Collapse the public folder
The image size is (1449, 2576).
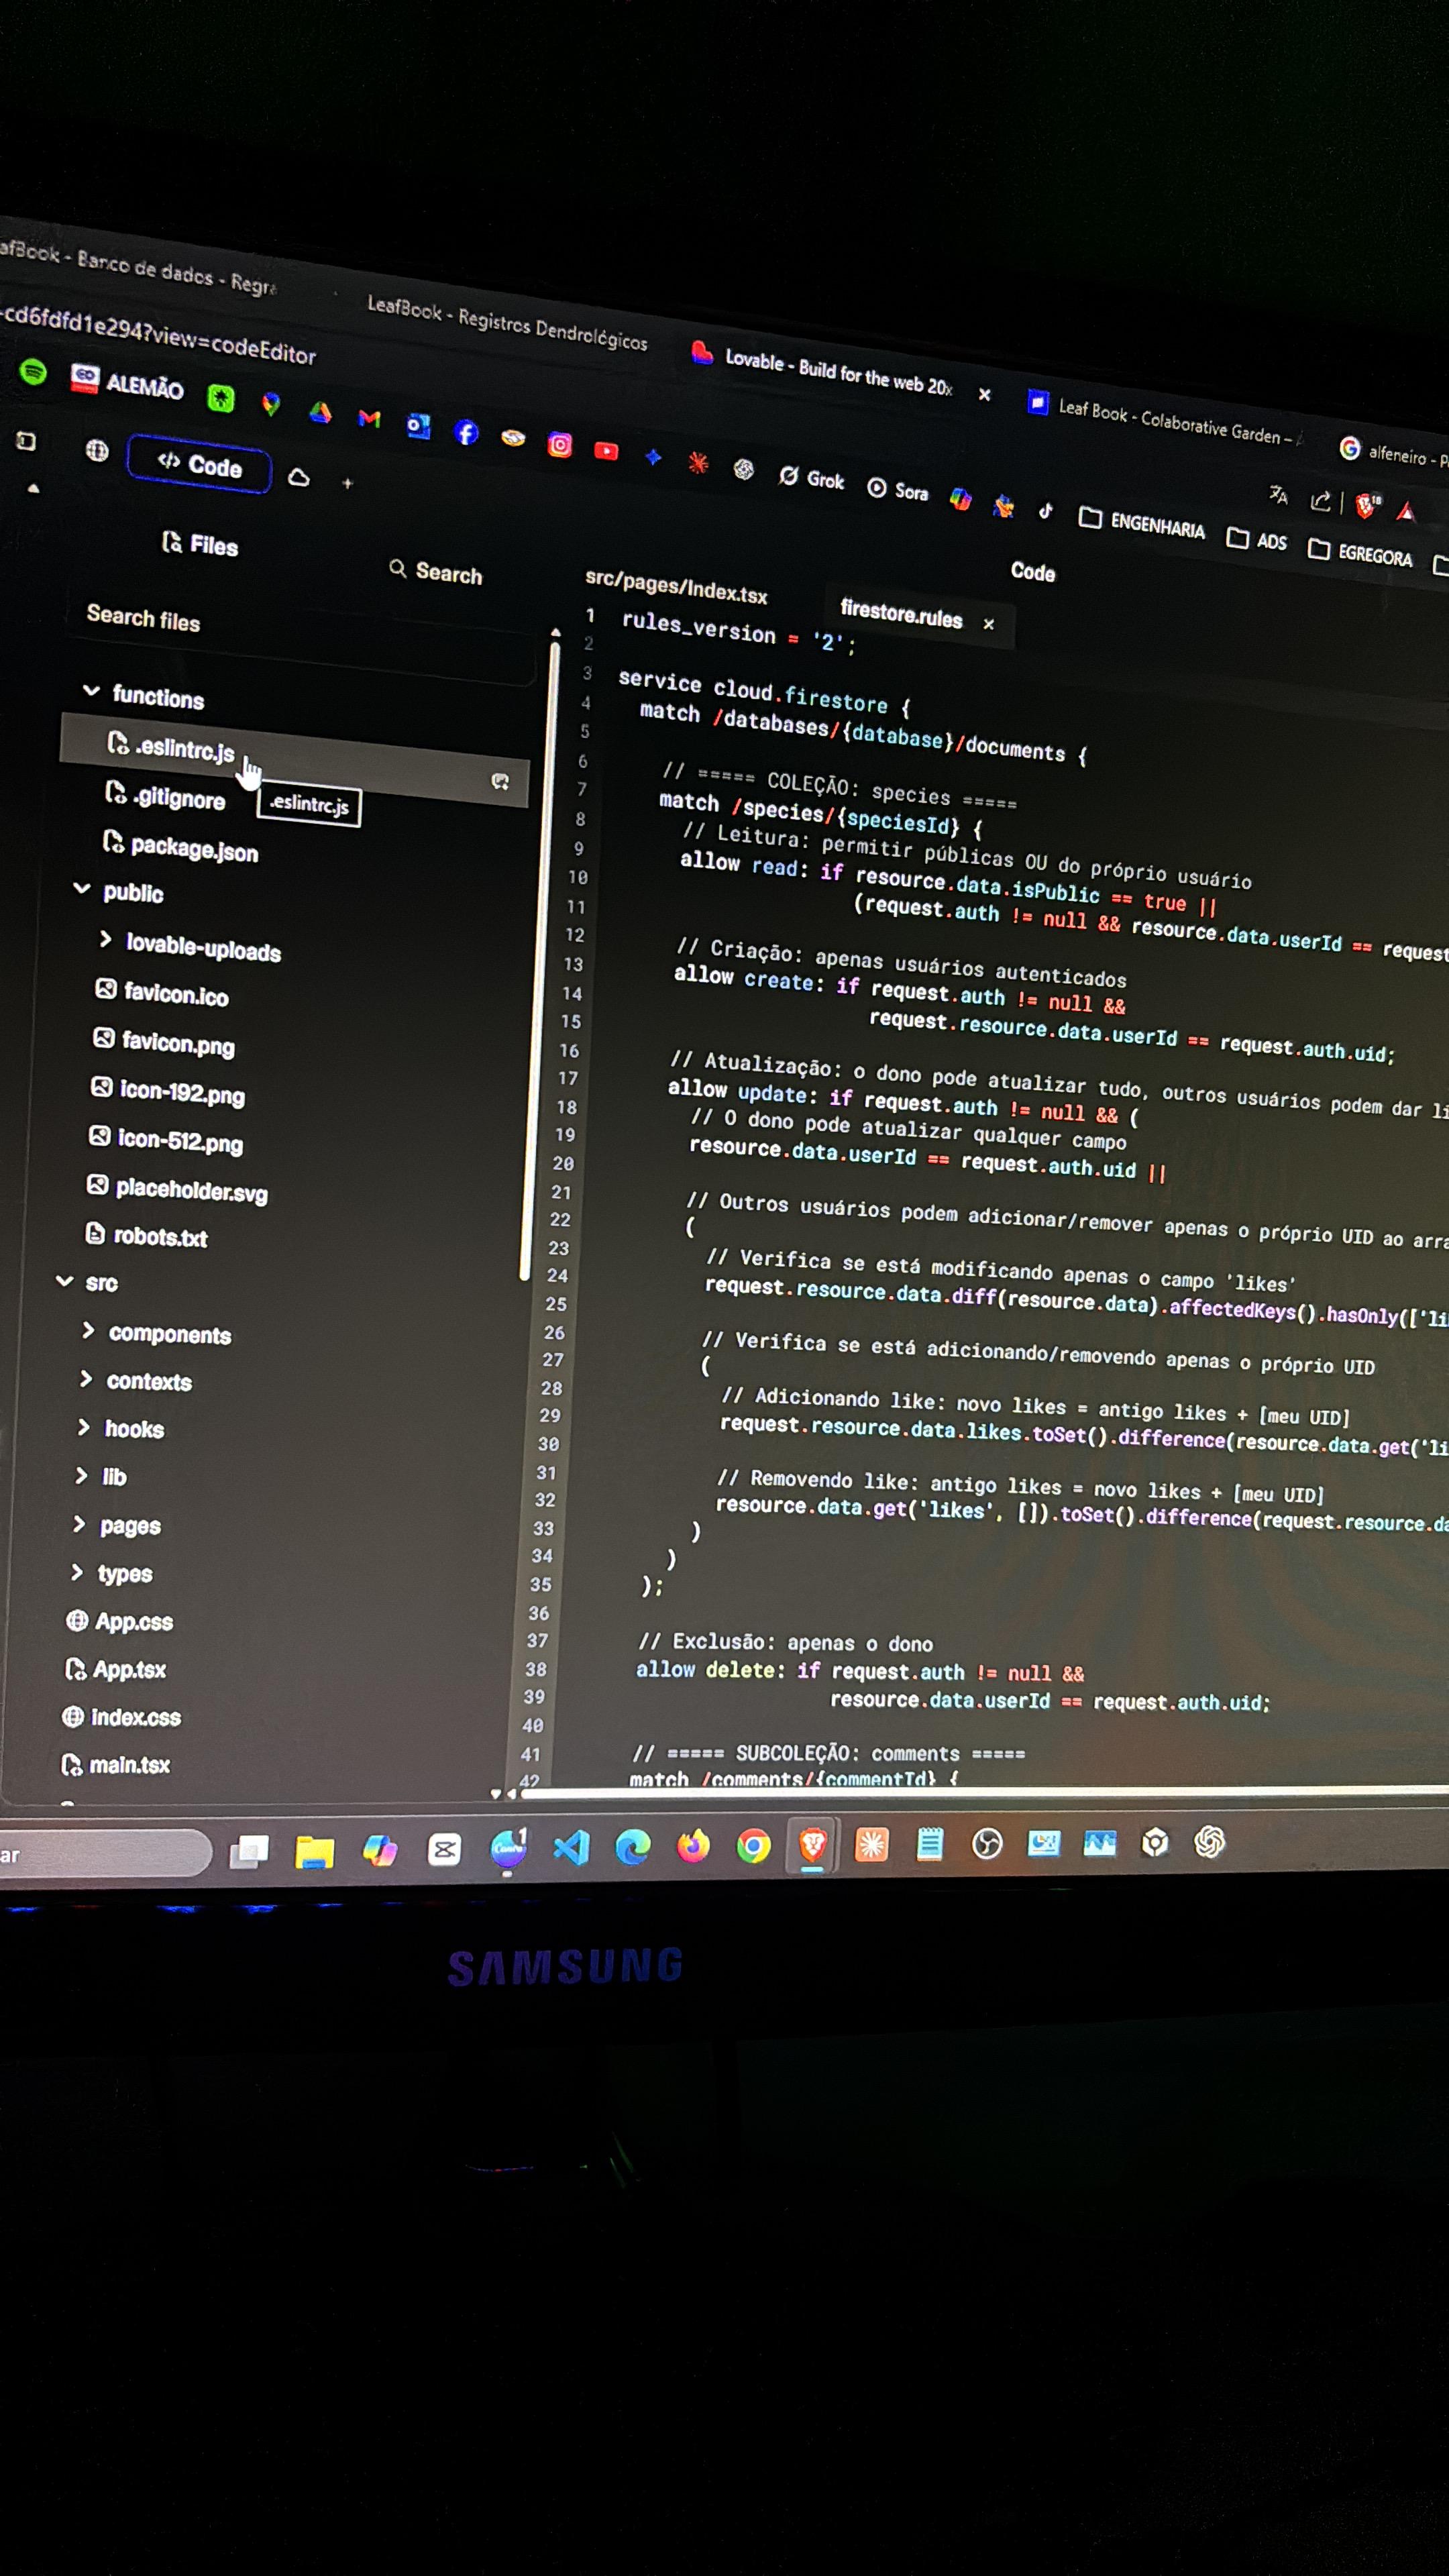pyautogui.click(x=119, y=891)
